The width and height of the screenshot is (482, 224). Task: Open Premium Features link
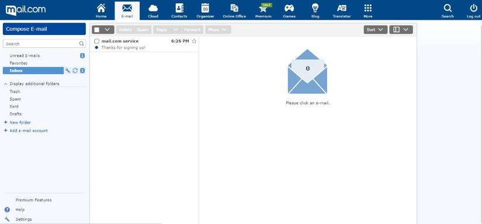point(33,199)
